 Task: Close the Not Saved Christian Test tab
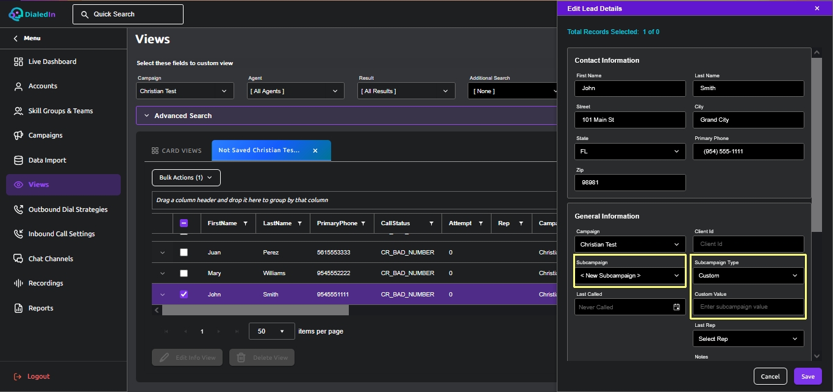(315, 150)
